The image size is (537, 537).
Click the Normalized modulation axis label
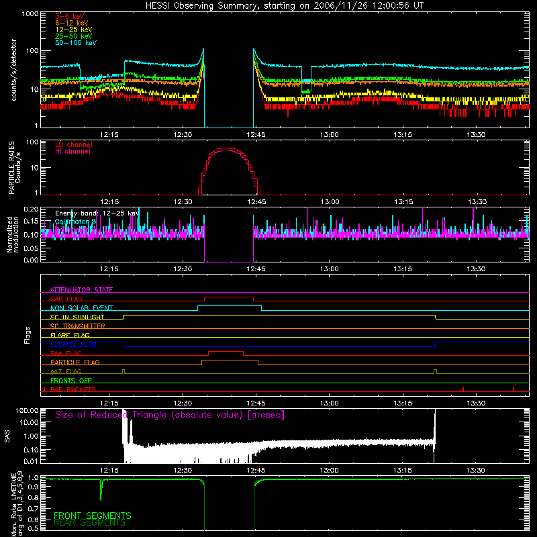coord(13,234)
